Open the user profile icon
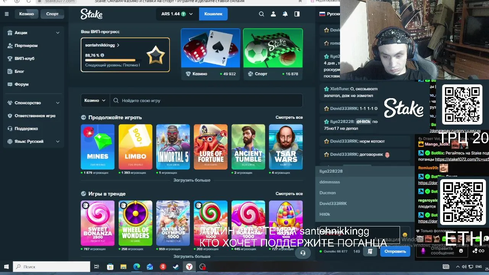The height and width of the screenshot is (275, 489). tap(273, 14)
